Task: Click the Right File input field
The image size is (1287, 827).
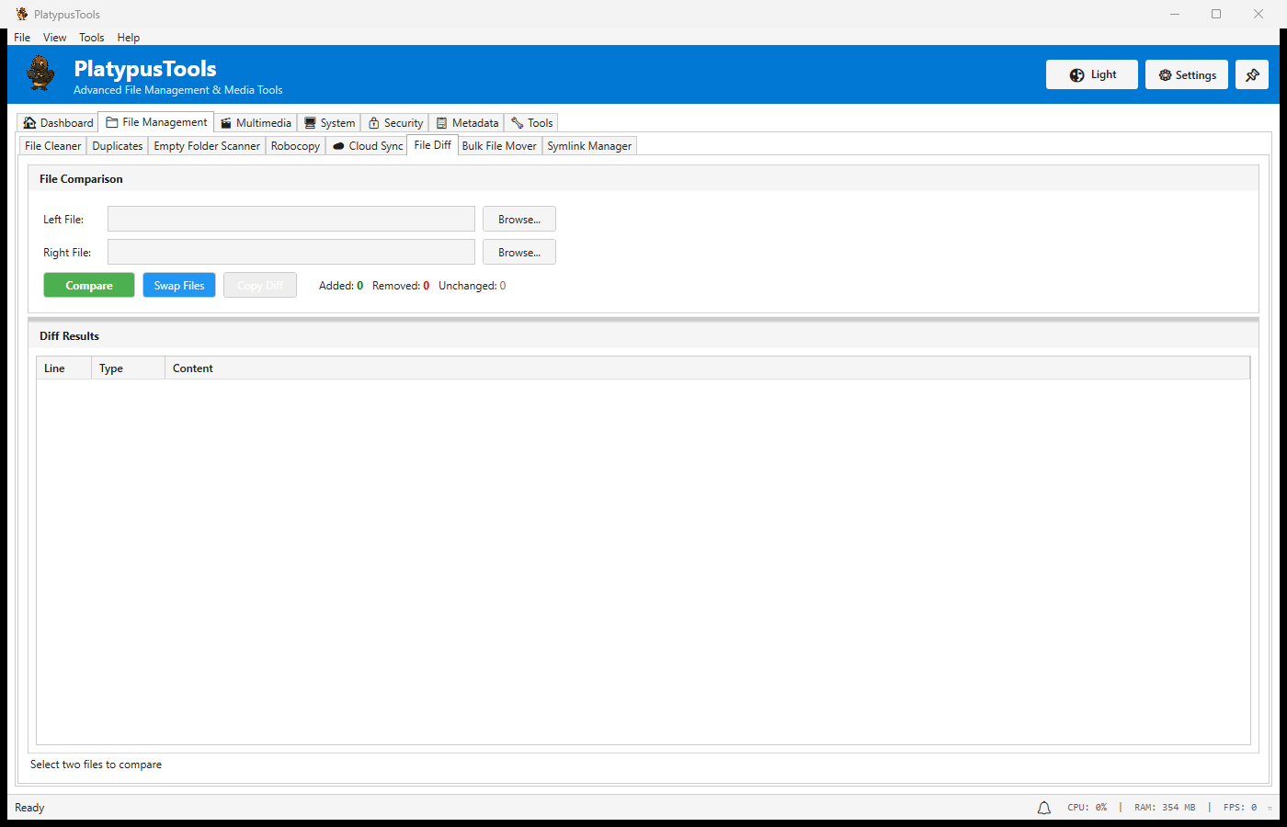Action: click(290, 253)
